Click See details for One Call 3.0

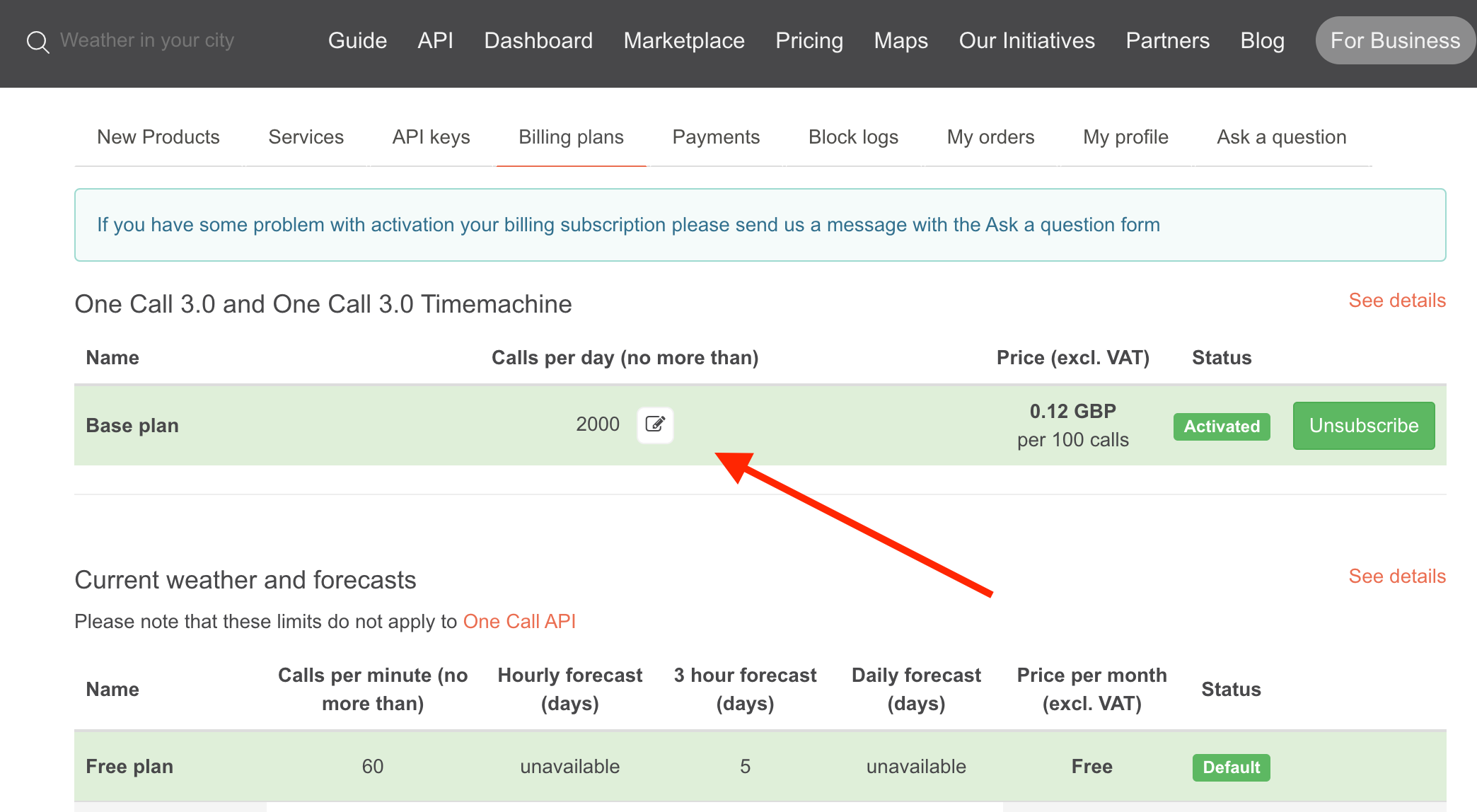pyautogui.click(x=1396, y=301)
